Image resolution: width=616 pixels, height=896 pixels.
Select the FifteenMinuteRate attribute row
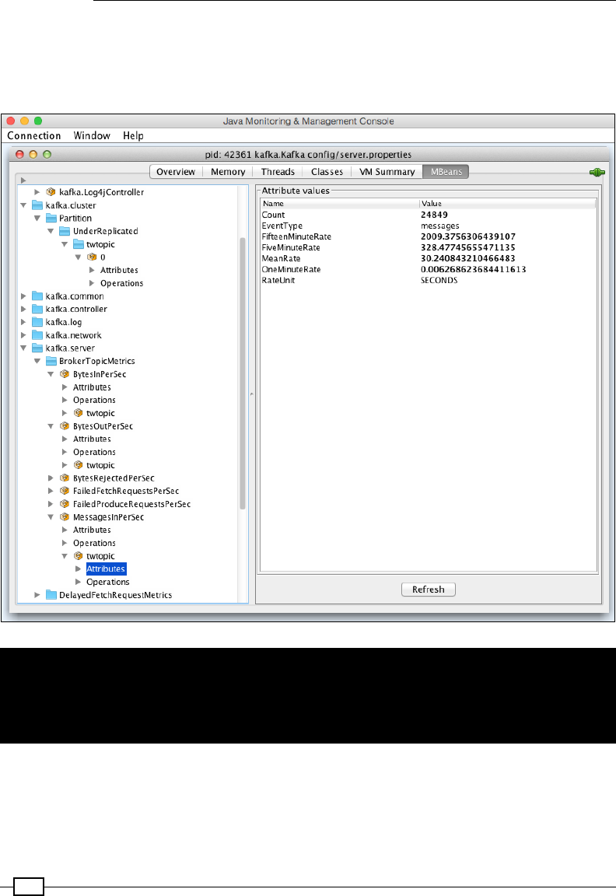point(429,237)
